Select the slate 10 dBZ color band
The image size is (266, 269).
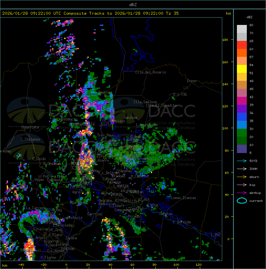(242, 149)
